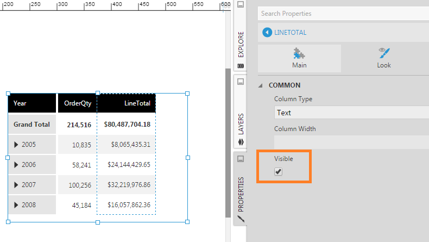Click the LINETOTAL back arrow icon
429x242 pixels.
[x=267, y=33]
